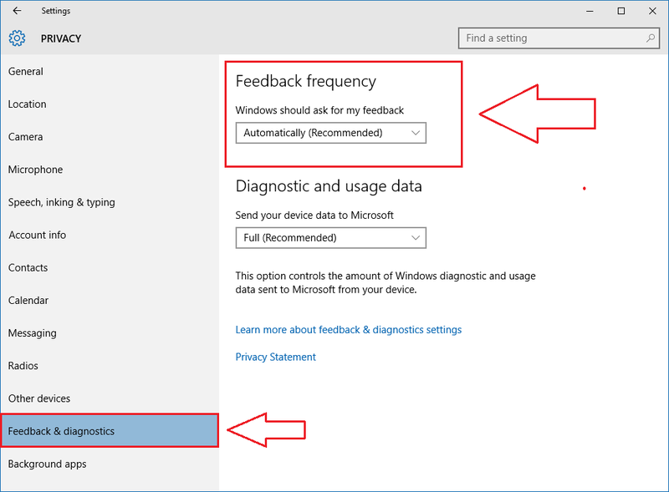Open Other devices section
This screenshot has width=669, height=492.
(39, 398)
